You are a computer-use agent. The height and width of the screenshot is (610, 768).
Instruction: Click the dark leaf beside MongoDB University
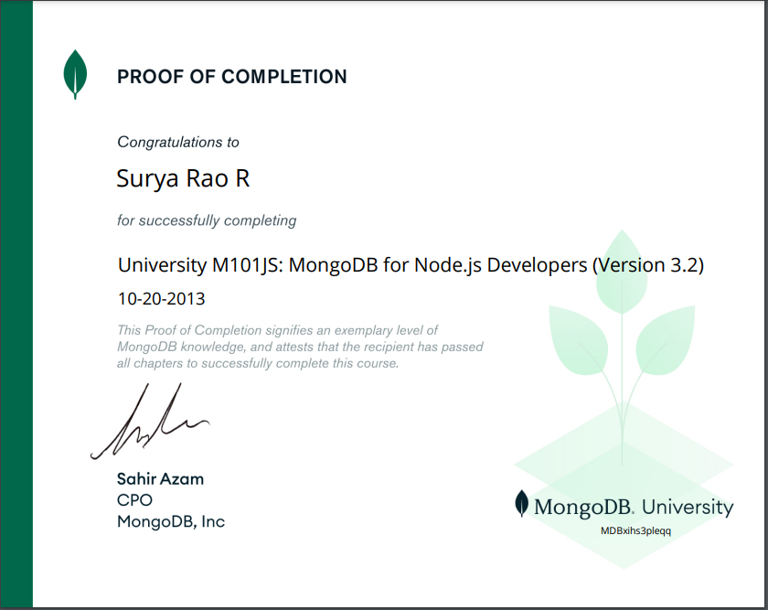[x=522, y=503]
